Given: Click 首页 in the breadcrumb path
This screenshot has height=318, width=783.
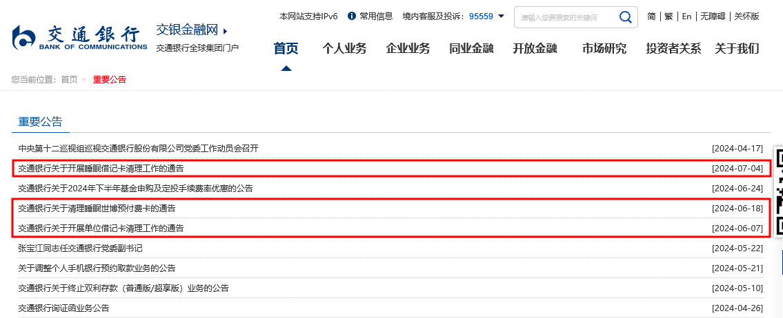Looking at the screenshot, I should pyautogui.click(x=69, y=80).
